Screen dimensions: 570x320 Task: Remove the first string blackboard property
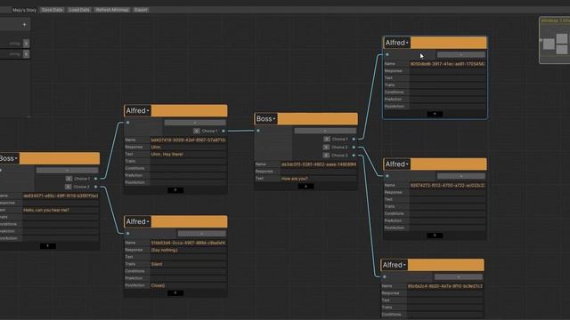pos(26,44)
